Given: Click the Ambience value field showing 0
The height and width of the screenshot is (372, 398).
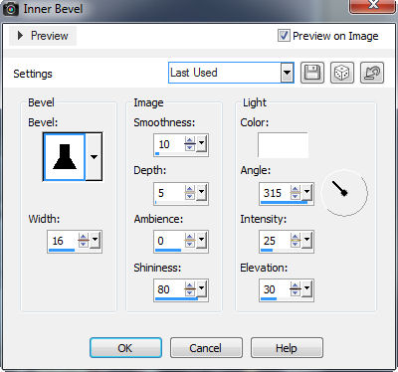Looking at the screenshot, I should coord(169,241).
